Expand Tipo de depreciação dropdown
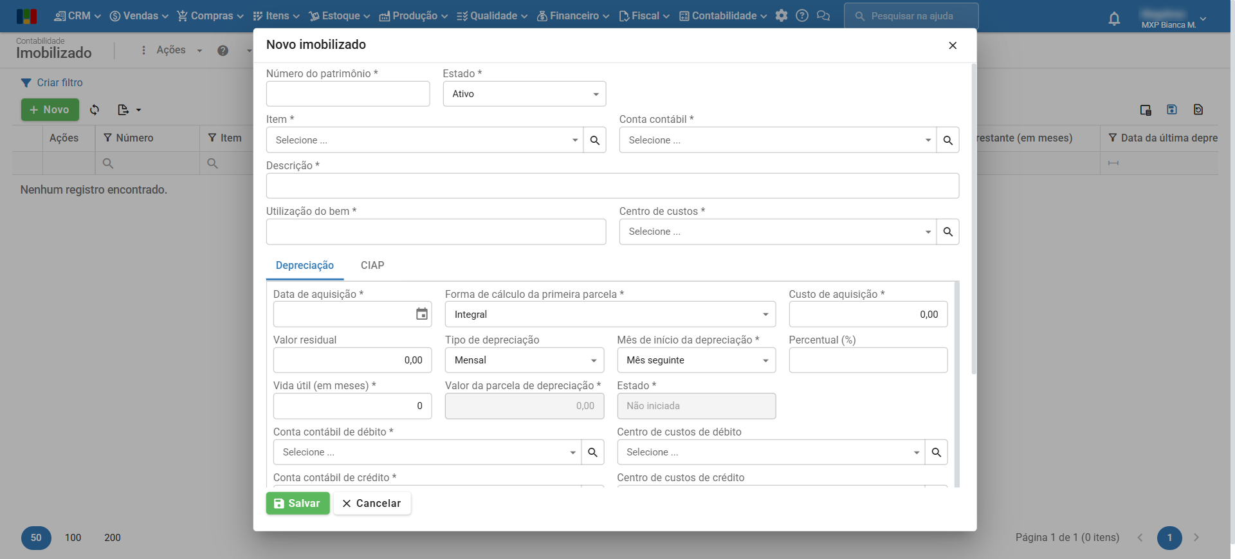Viewport: 1235px width, 559px height. point(524,360)
